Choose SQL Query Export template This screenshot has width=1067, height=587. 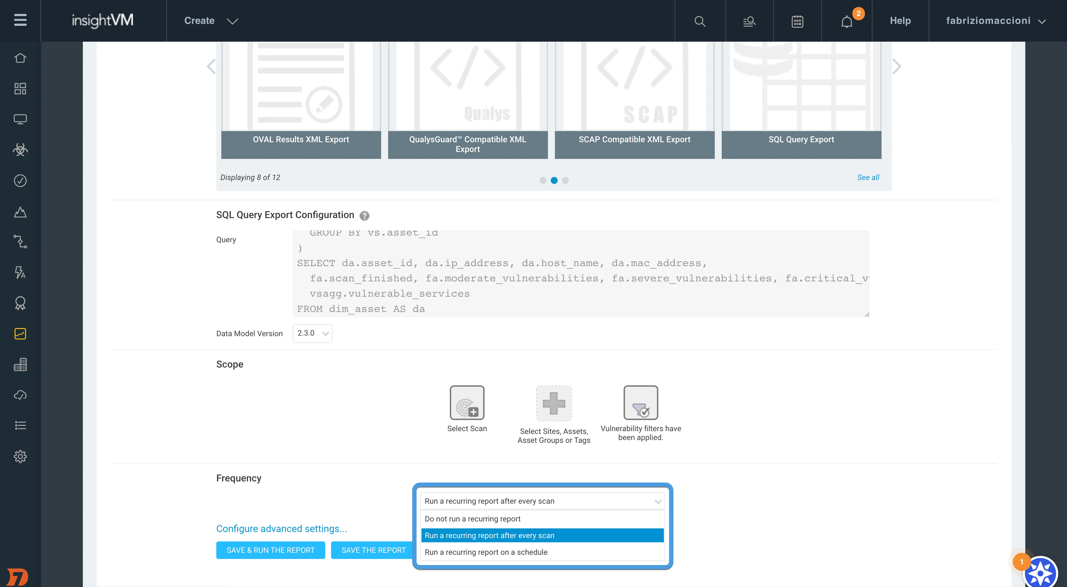pyautogui.click(x=801, y=100)
